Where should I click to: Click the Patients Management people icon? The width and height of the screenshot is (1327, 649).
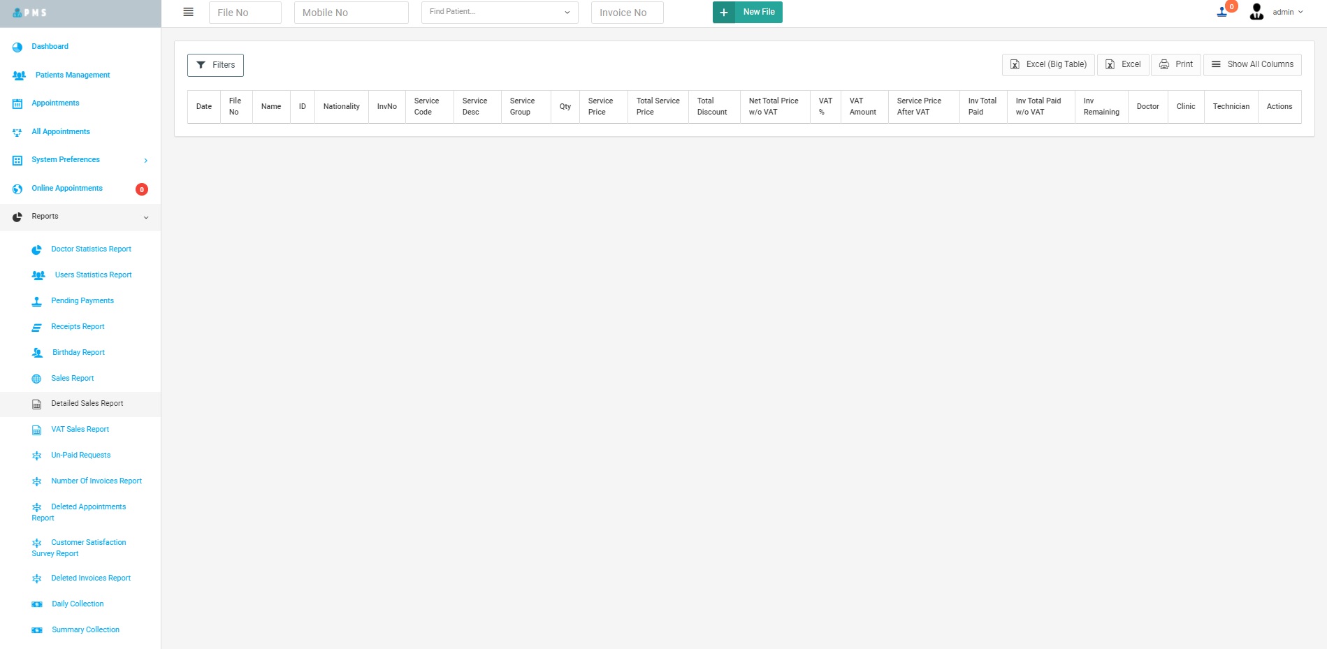tap(20, 75)
